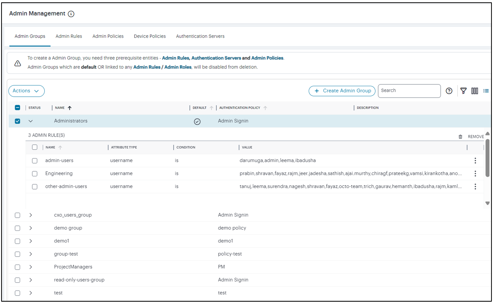Open the column chooser icon

click(x=474, y=91)
